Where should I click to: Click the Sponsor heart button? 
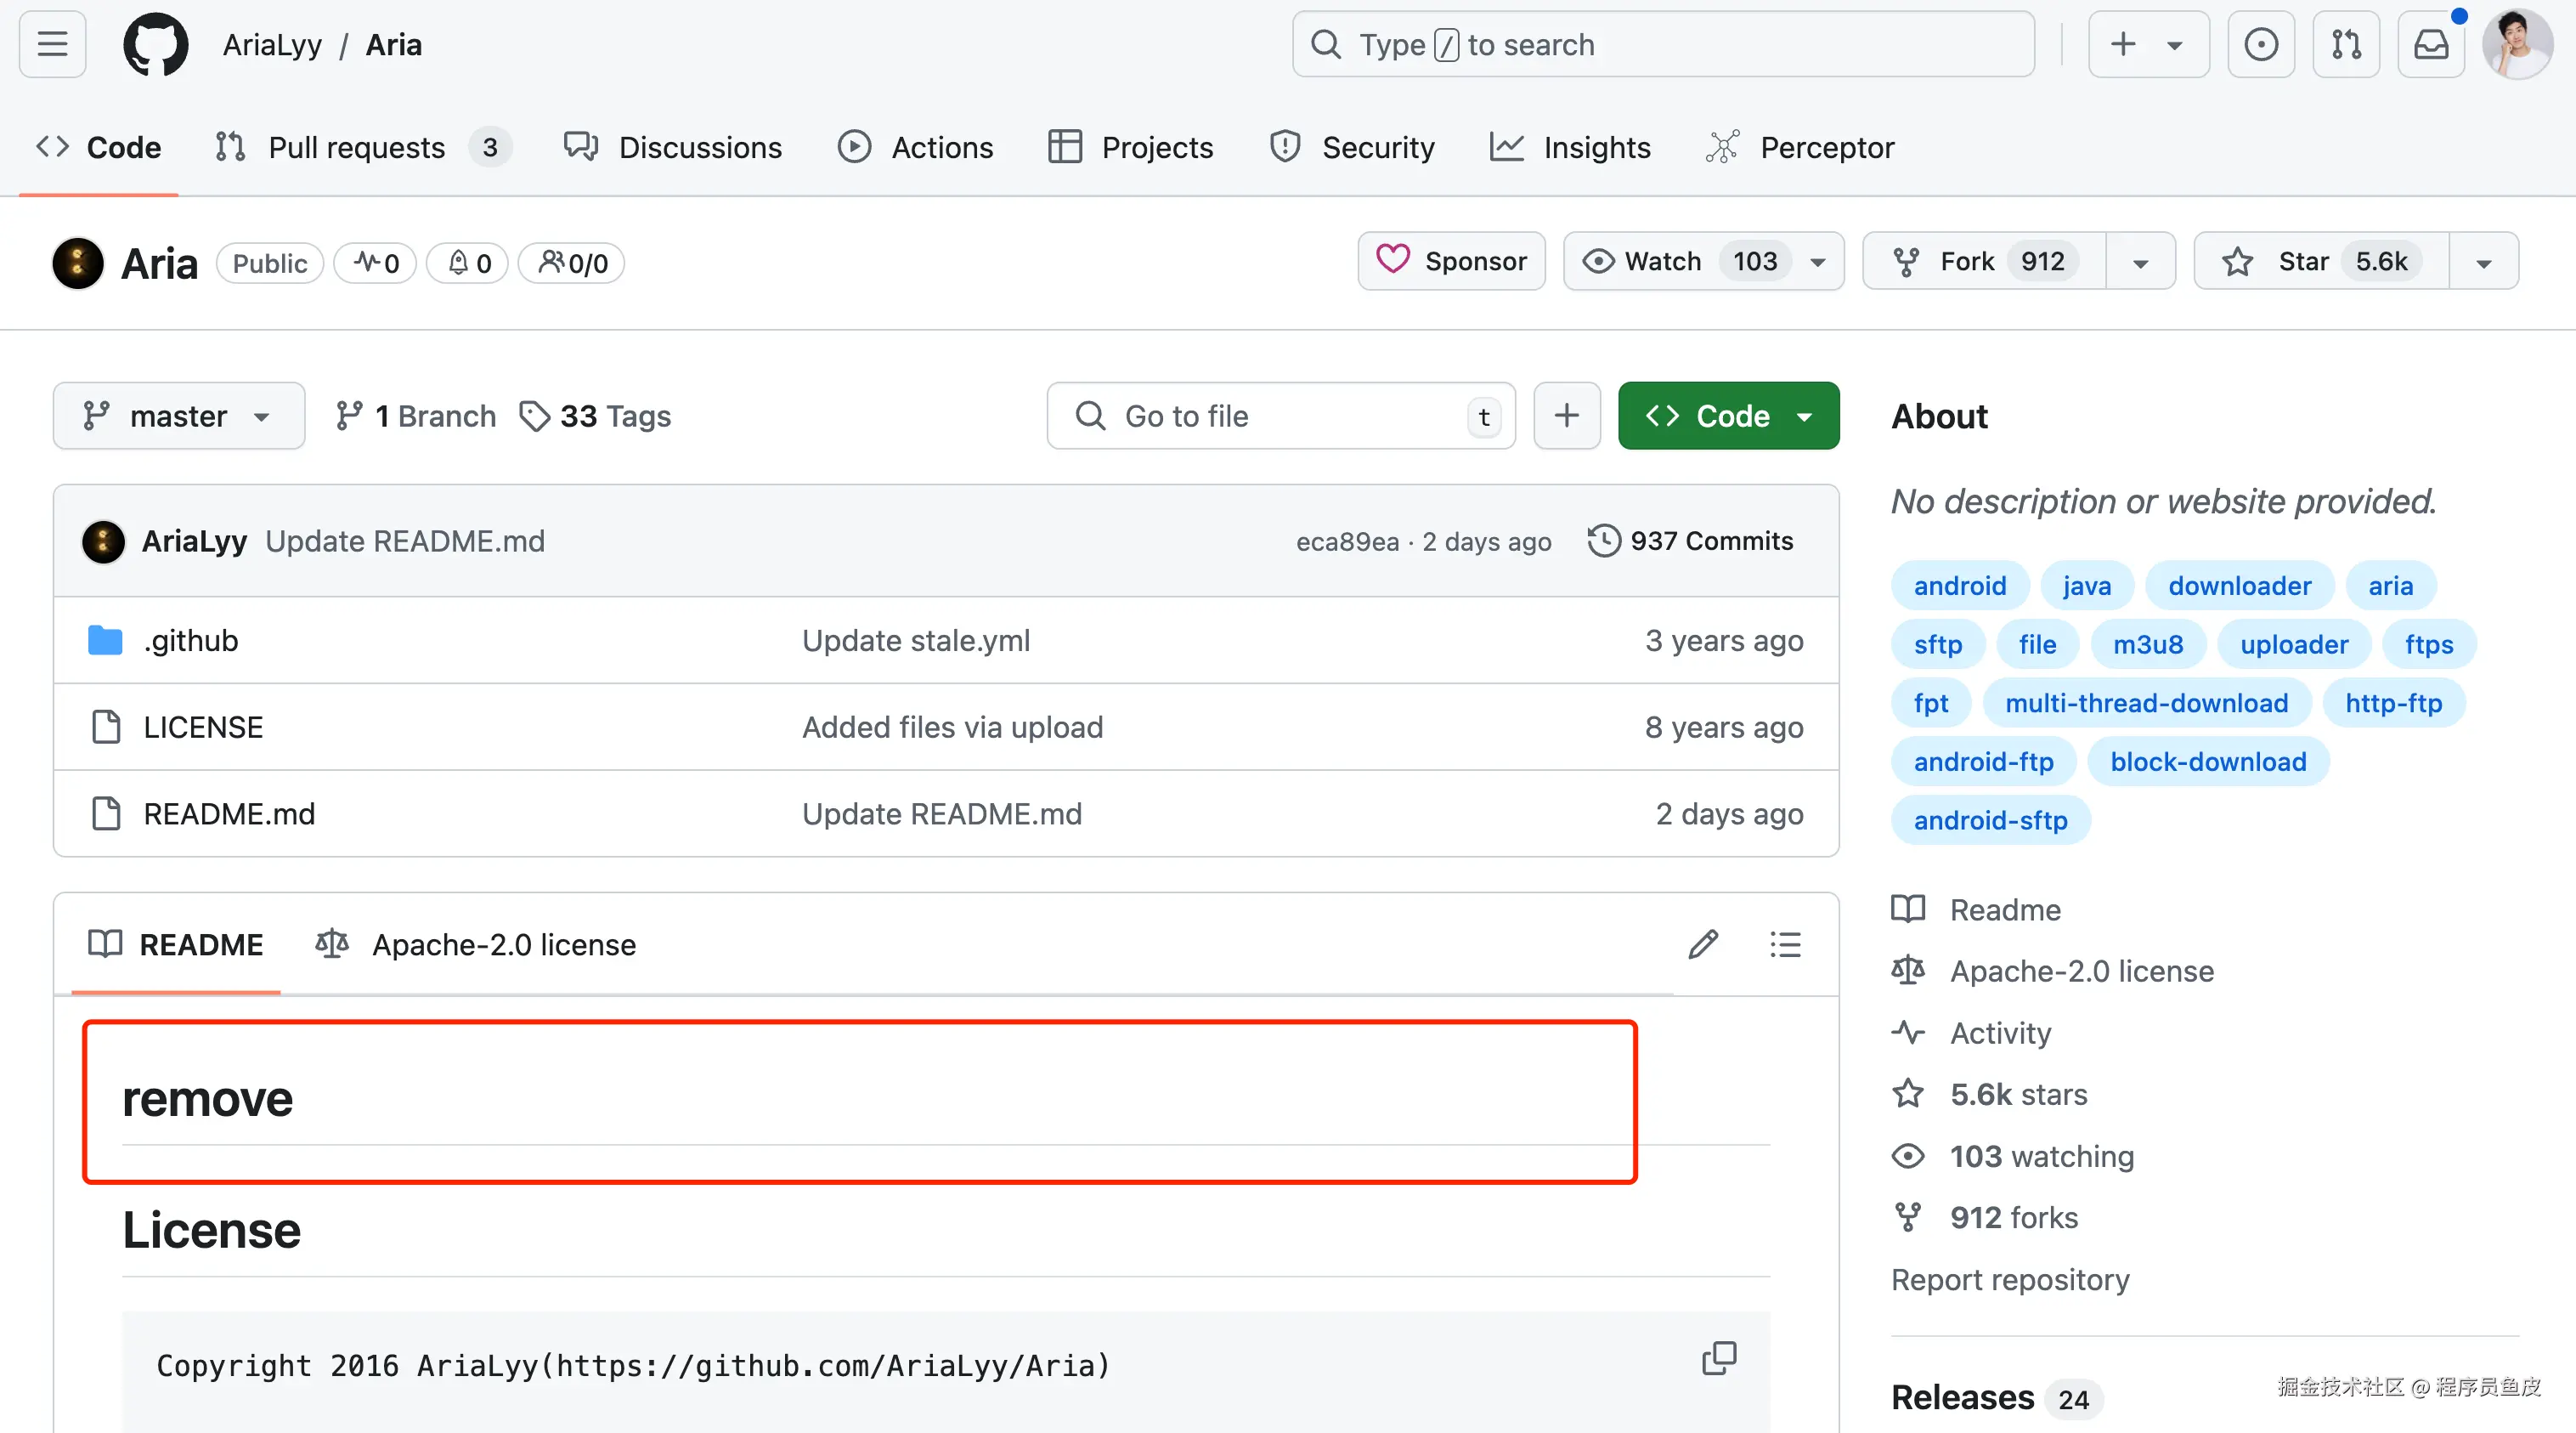click(x=1451, y=261)
